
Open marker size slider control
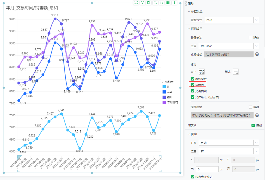(202, 72)
